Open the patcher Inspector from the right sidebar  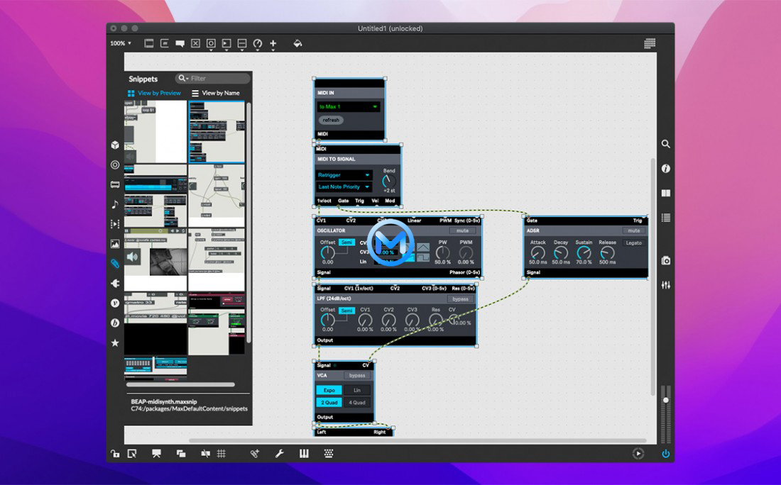click(x=666, y=169)
